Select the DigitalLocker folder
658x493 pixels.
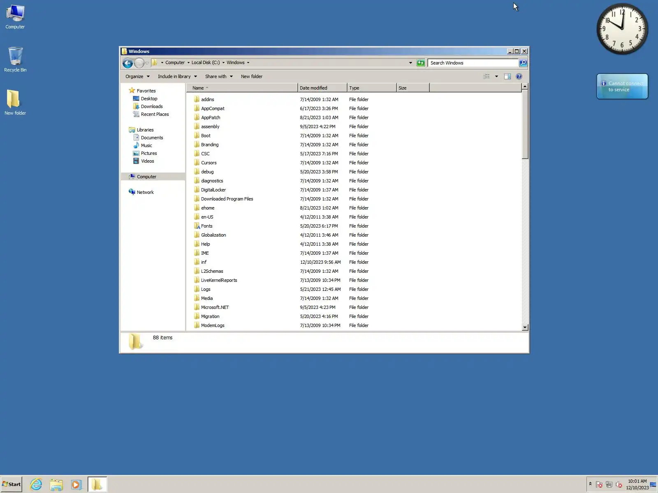click(x=213, y=190)
